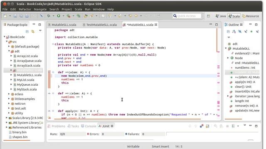Click the green Run button icon
This screenshot has height=149, width=266.
[59, 16]
